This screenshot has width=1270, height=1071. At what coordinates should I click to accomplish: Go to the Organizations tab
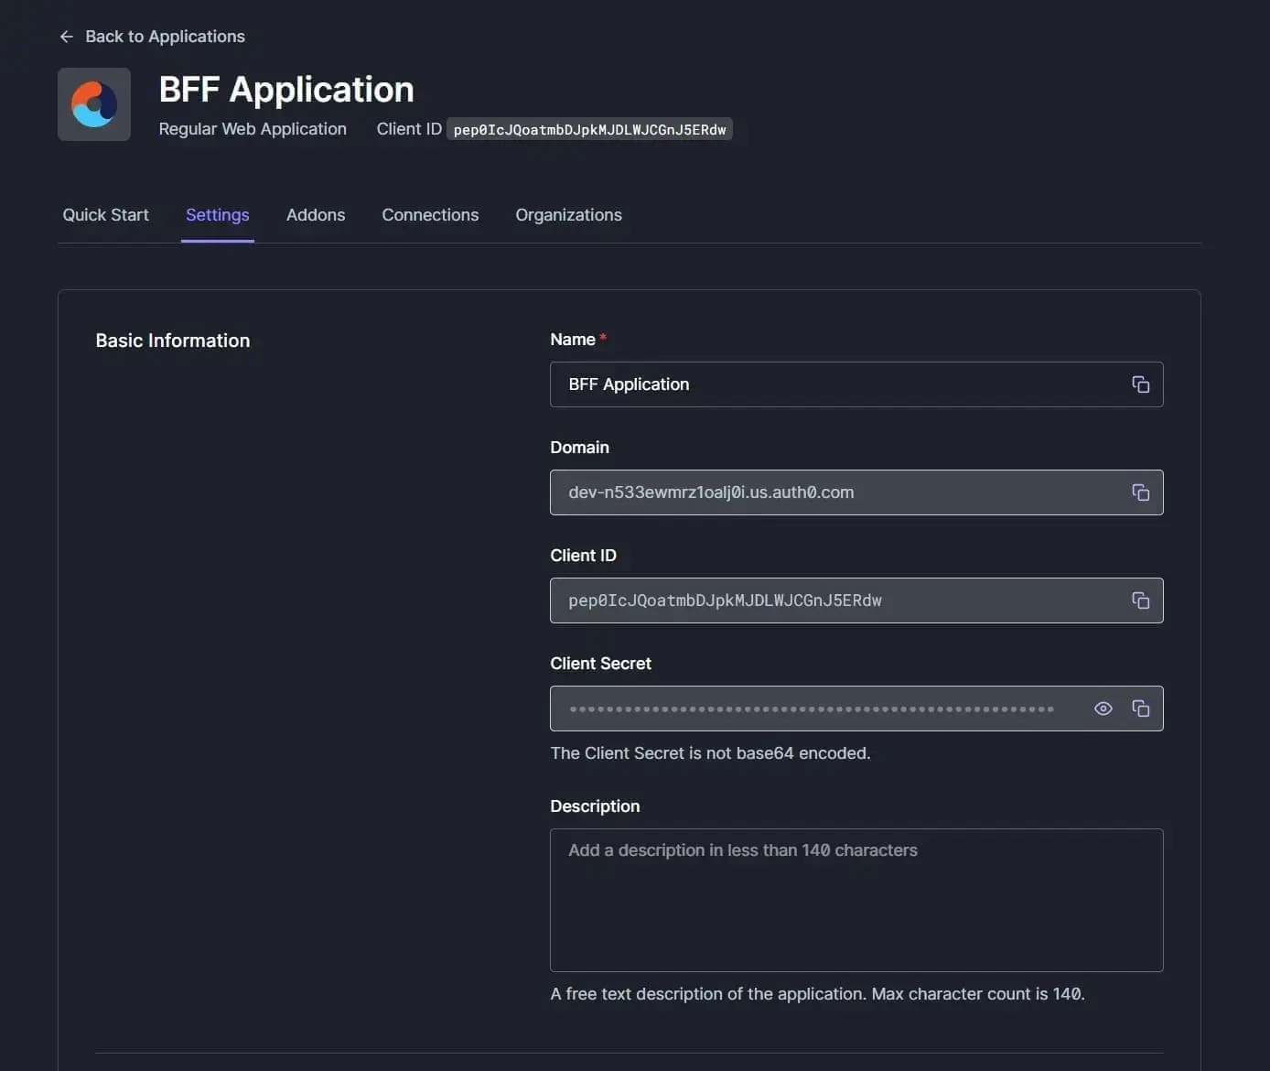click(x=568, y=215)
